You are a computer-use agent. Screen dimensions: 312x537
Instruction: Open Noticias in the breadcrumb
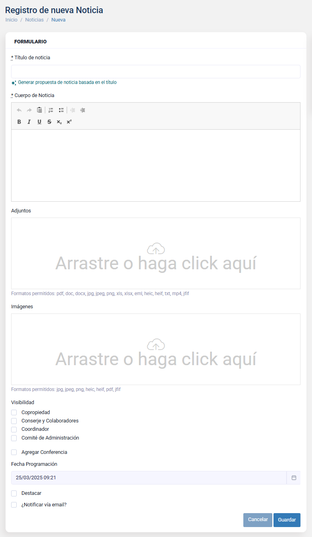[x=35, y=19]
